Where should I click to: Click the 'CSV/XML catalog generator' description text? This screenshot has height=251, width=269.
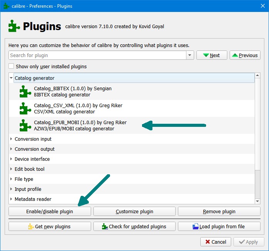(x=64, y=112)
